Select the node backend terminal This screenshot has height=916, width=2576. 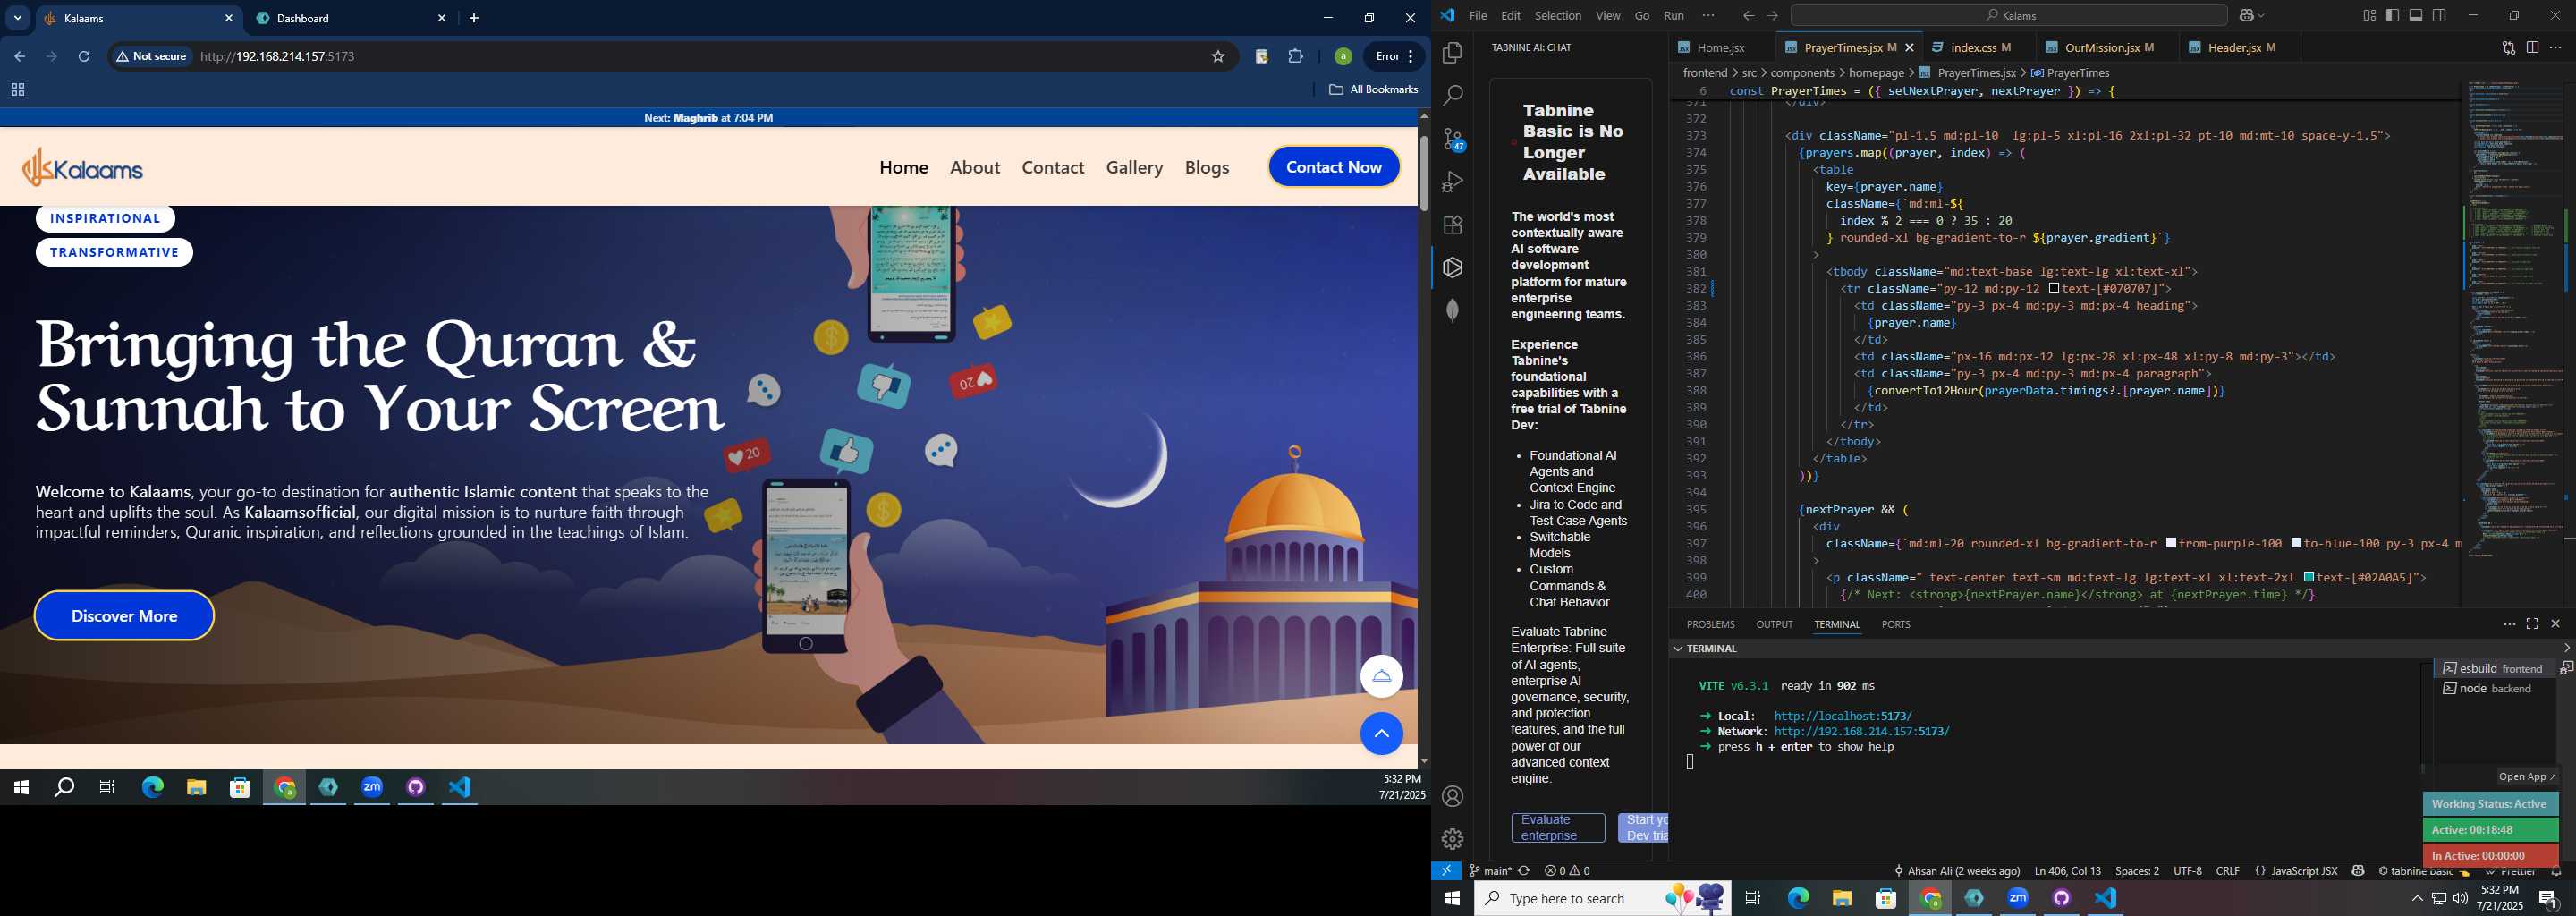coord(2494,689)
